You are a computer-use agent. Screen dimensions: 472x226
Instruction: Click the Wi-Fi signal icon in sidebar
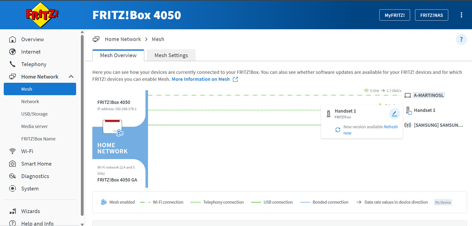pos(12,151)
